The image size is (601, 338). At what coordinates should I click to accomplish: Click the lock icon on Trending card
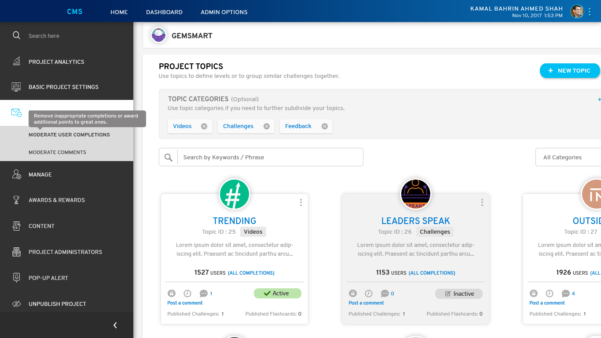coord(172,294)
